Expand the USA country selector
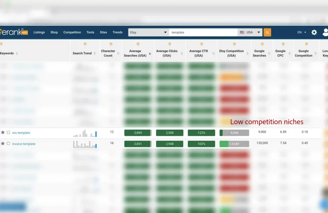This screenshot has height=213, width=328. 250,32
